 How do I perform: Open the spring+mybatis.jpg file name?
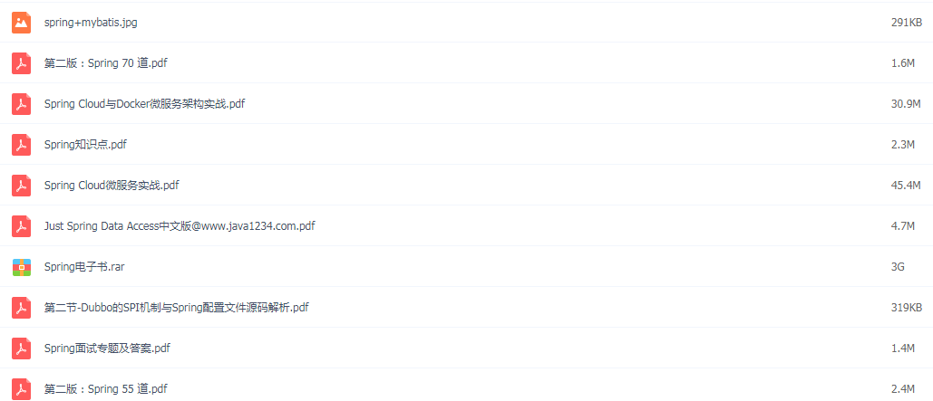pyautogui.click(x=91, y=23)
